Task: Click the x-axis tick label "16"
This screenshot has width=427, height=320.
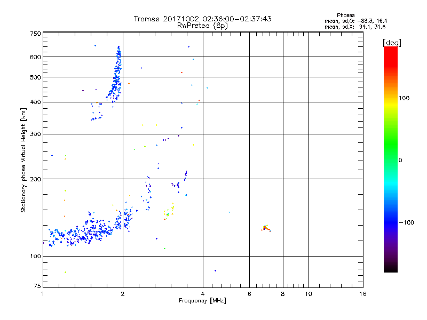Action: click(x=363, y=294)
